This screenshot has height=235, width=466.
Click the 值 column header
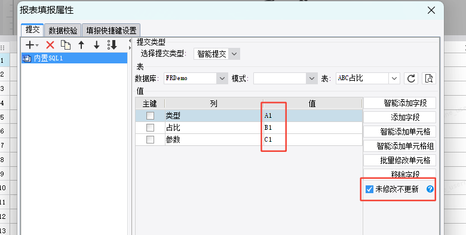coord(312,103)
